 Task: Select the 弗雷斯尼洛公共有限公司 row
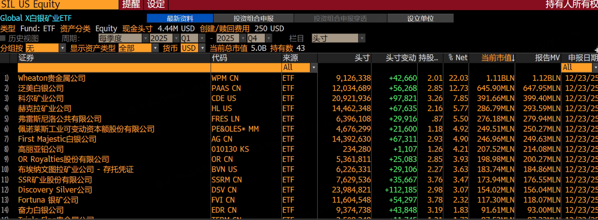point(299,119)
